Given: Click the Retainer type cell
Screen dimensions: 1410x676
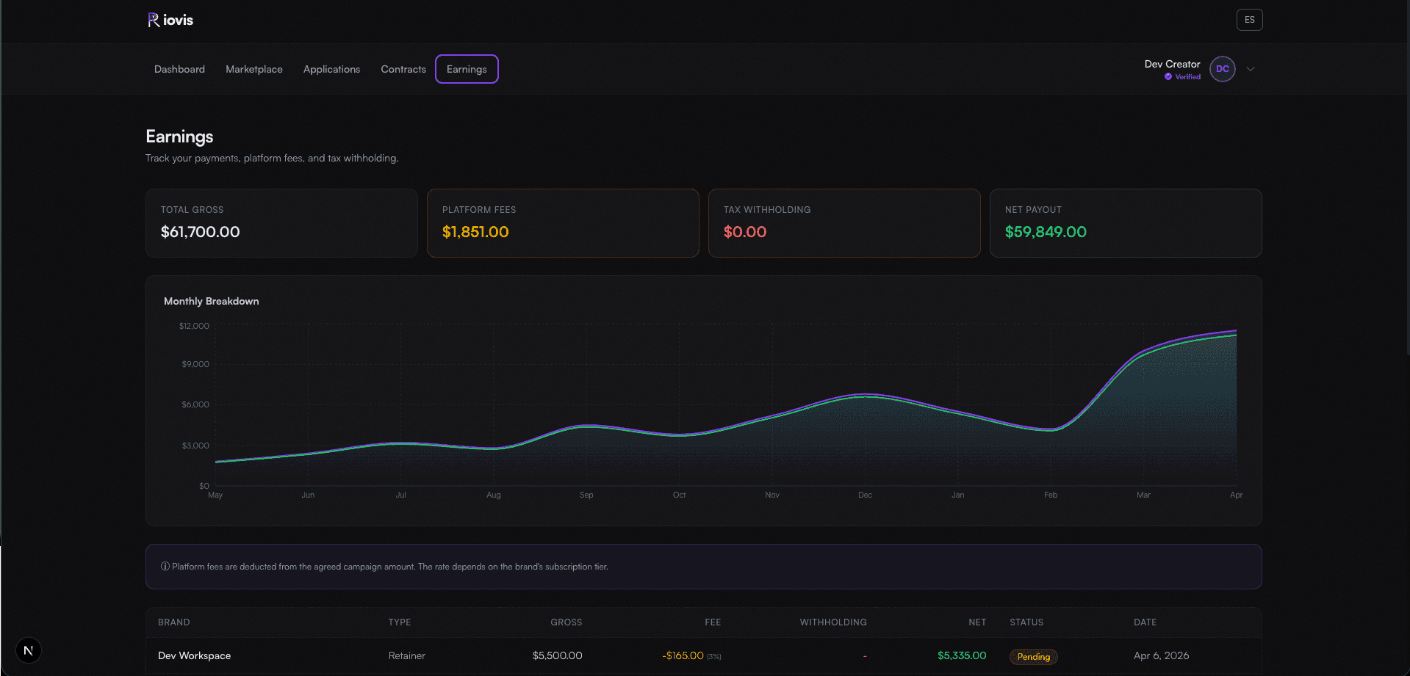Looking at the screenshot, I should pos(407,655).
